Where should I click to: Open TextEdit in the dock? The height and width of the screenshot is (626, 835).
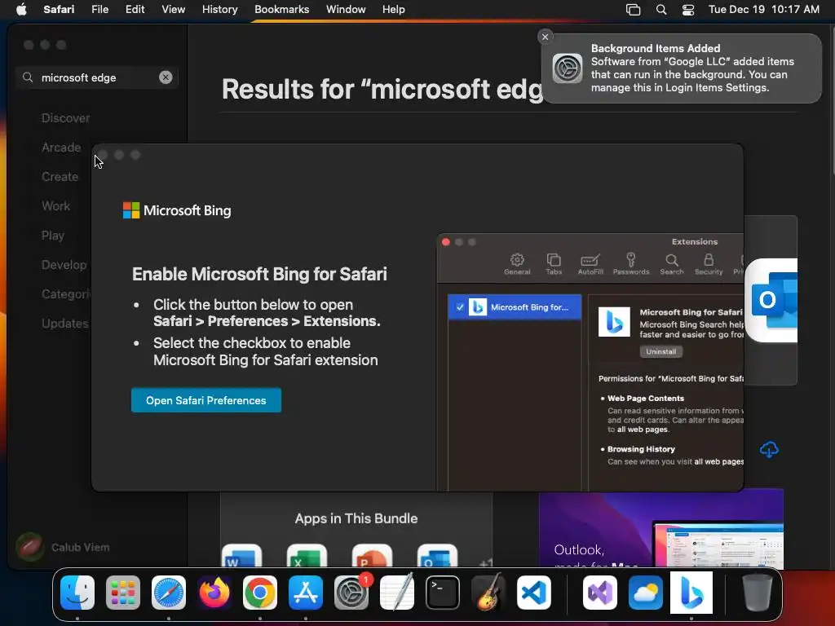tap(397, 593)
